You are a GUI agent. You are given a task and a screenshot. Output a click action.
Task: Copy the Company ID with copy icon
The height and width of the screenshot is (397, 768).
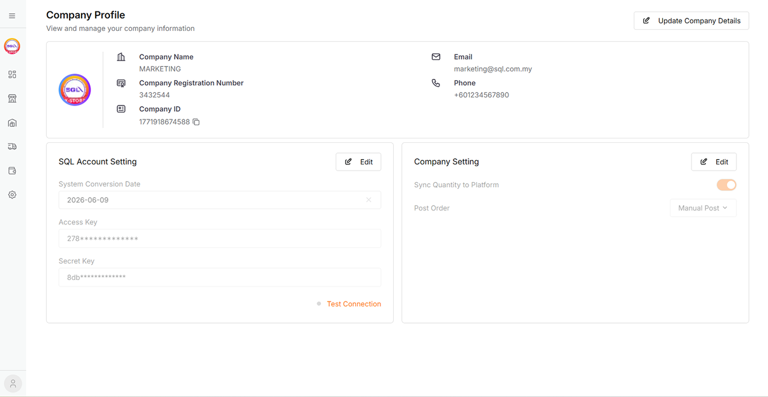[x=196, y=122]
